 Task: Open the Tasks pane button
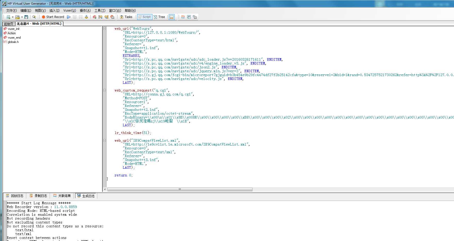pyautogui.click(x=126, y=17)
